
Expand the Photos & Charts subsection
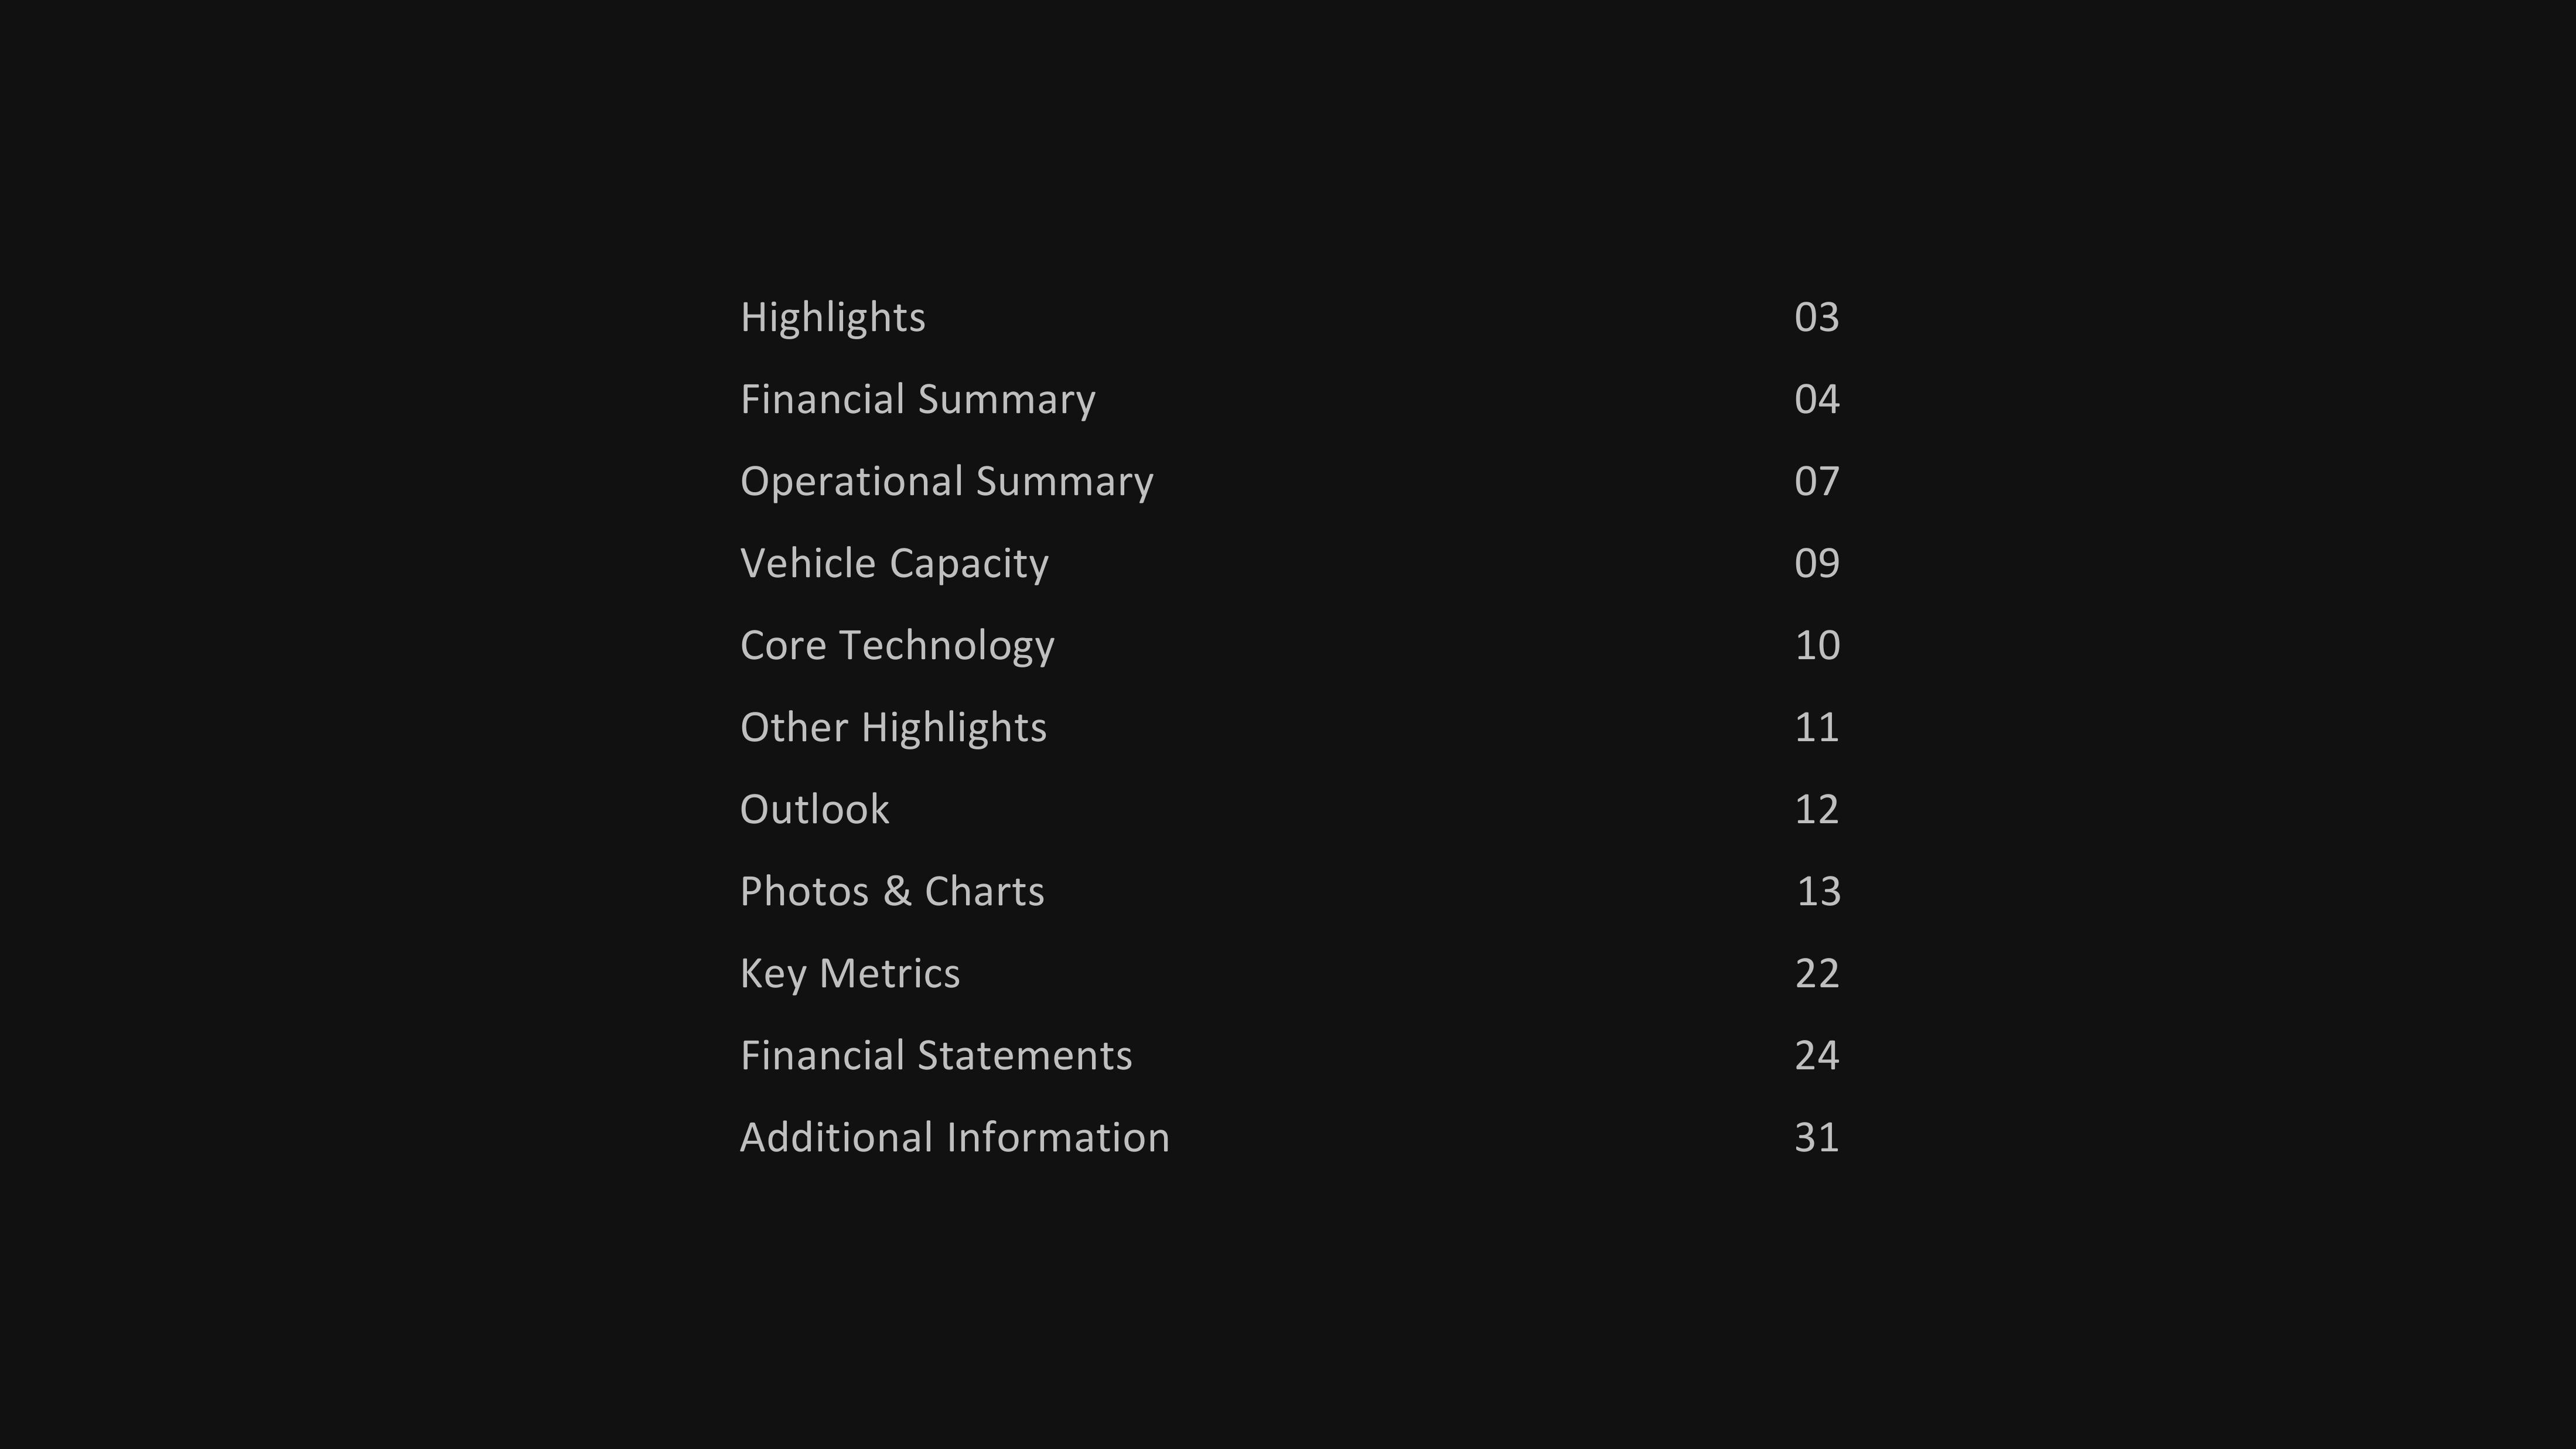(892, 890)
